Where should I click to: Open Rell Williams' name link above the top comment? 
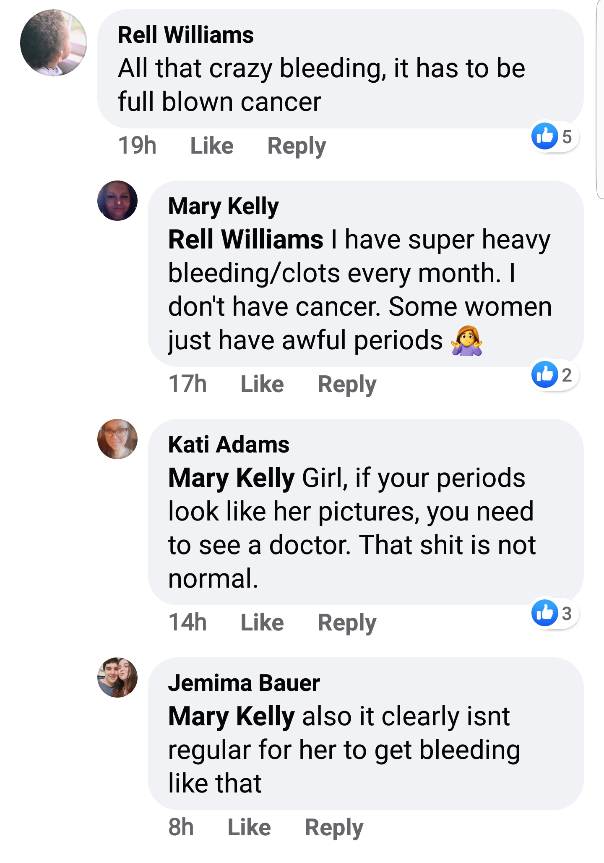point(185,34)
